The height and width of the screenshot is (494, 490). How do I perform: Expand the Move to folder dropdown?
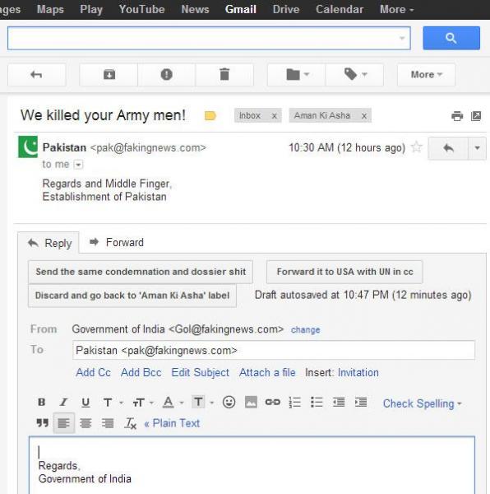297,75
